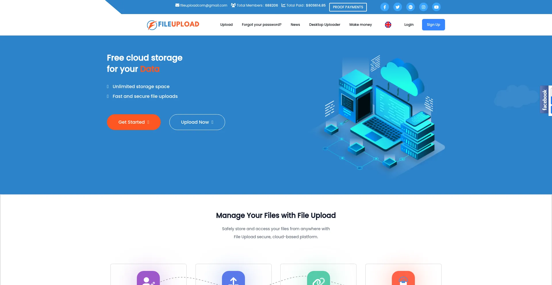Viewport: 552px width, 285px height.
Task: Click the YouTube social icon
Action: [x=436, y=7]
